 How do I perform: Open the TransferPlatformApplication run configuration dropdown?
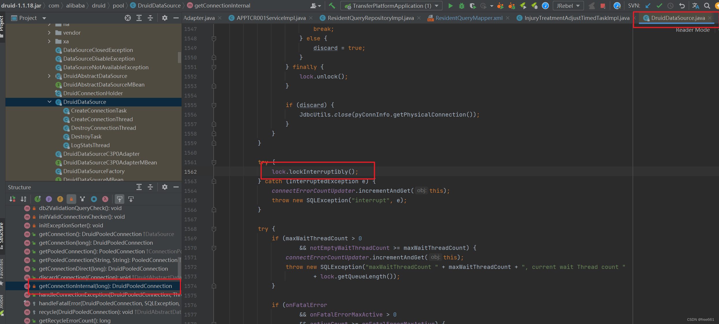click(437, 5)
